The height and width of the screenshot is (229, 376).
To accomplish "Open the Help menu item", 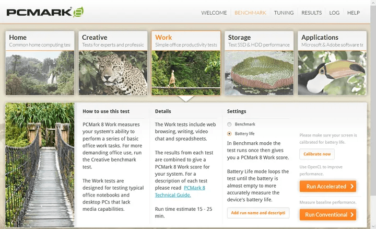I will pyautogui.click(x=354, y=13).
